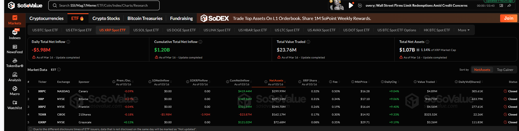Open Analysis in the left sidebar
The image size is (519, 131).
point(15,77)
